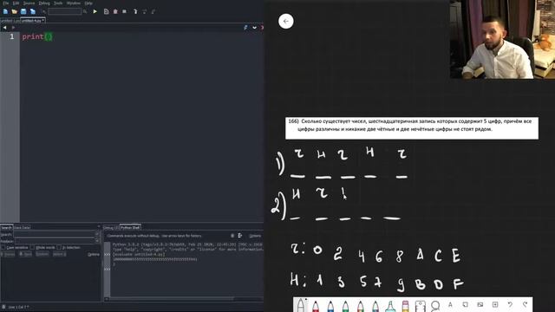This screenshot has width=555, height=312.
Task: Click Python Shell horizontal scrollbar
Action: [x=172, y=299]
